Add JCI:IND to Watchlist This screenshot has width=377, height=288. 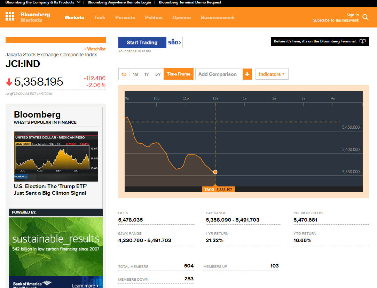click(95, 49)
